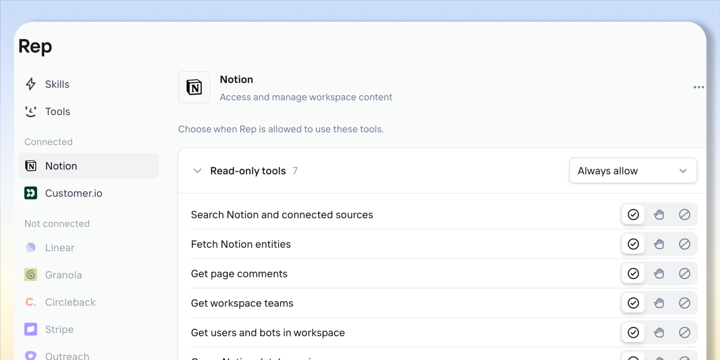This screenshot has height=360, width=720.
Task: Open the Always allow permission dropdown
Action: point(633,171)
